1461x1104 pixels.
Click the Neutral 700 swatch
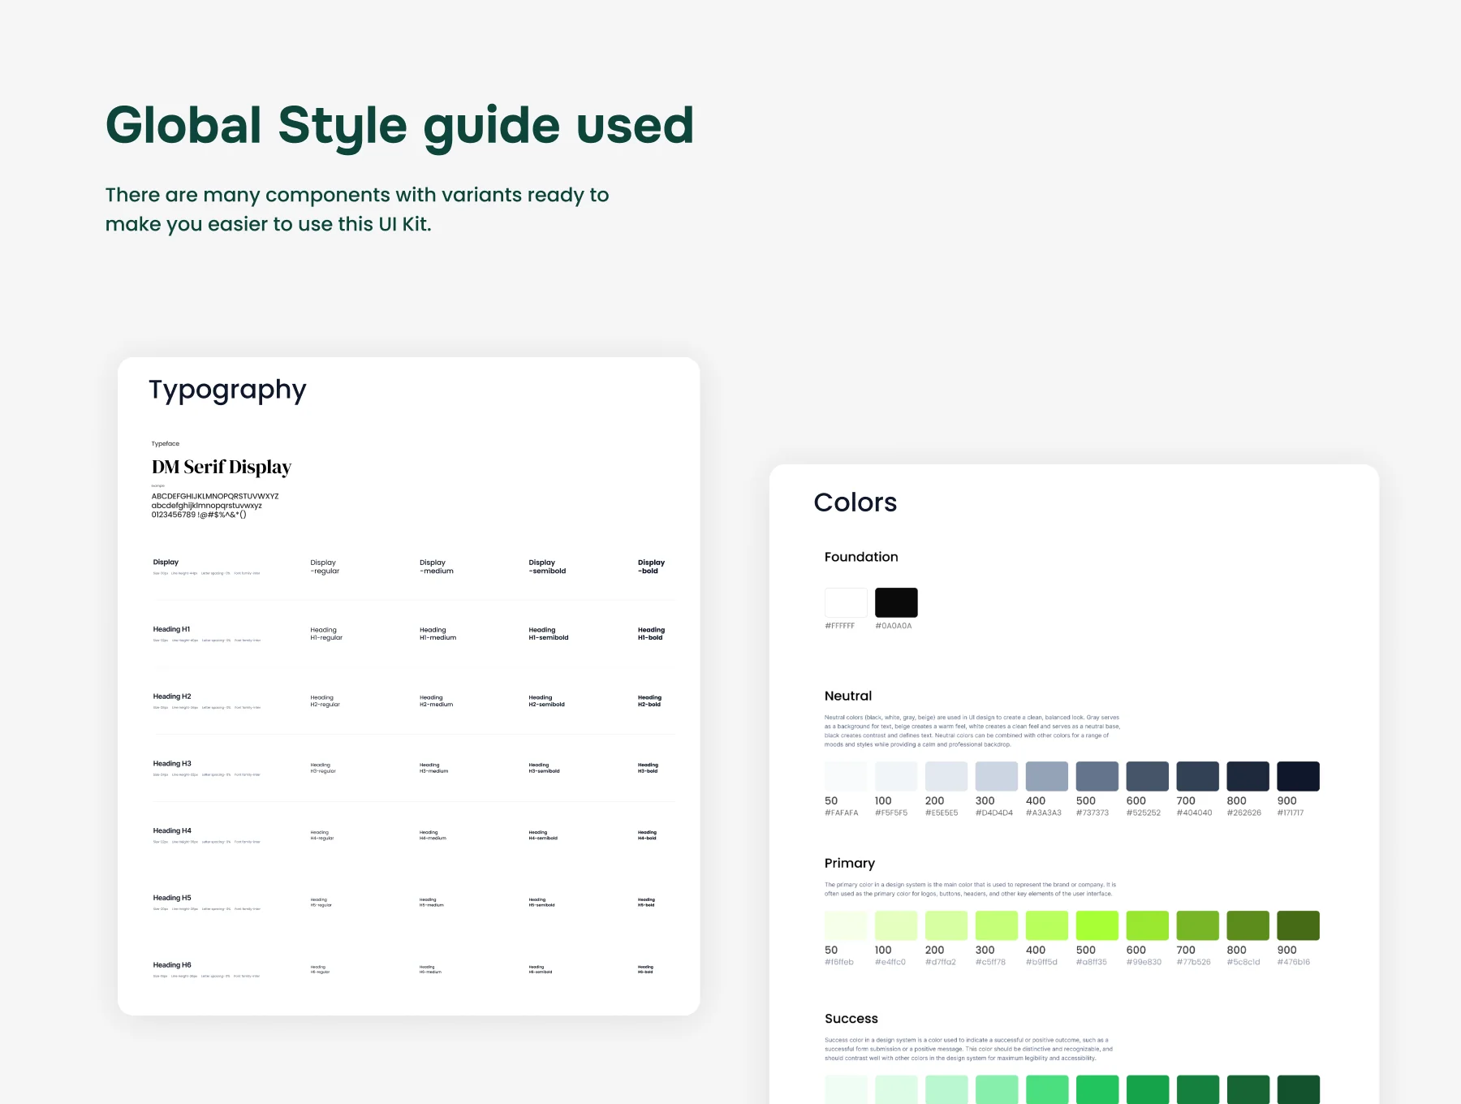pyautogui.click(x=1198, y=776)
